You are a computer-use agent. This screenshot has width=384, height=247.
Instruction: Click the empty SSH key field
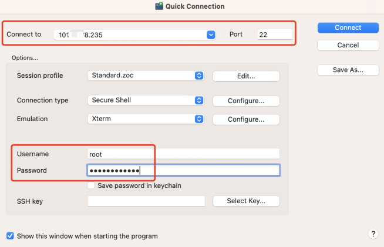click(x=146, y=201)
